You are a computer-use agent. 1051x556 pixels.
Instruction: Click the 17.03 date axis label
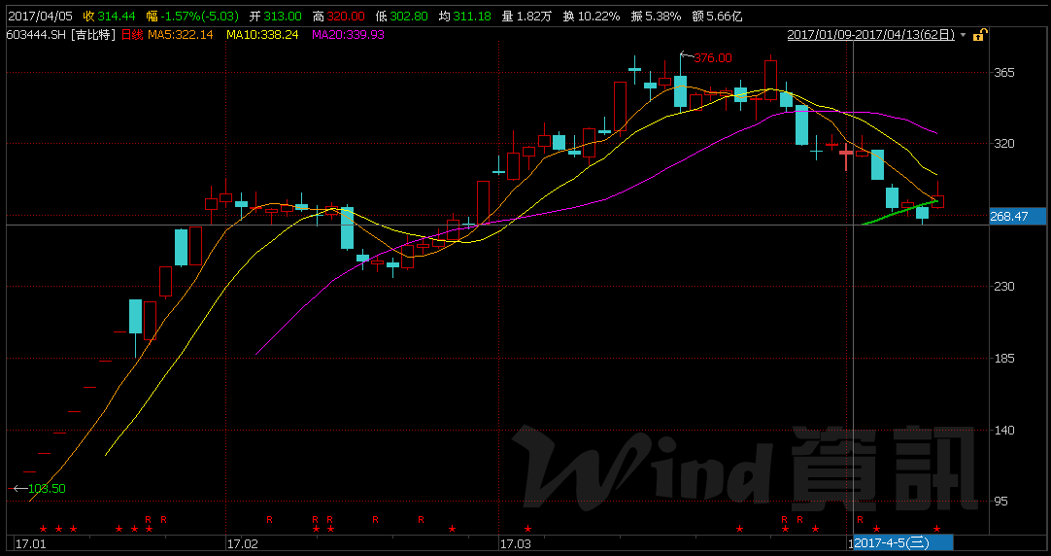pyautogui.click(x=516, y=543)
